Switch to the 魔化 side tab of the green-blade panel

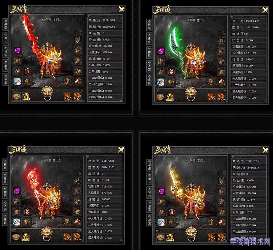(x=149, y=39)
